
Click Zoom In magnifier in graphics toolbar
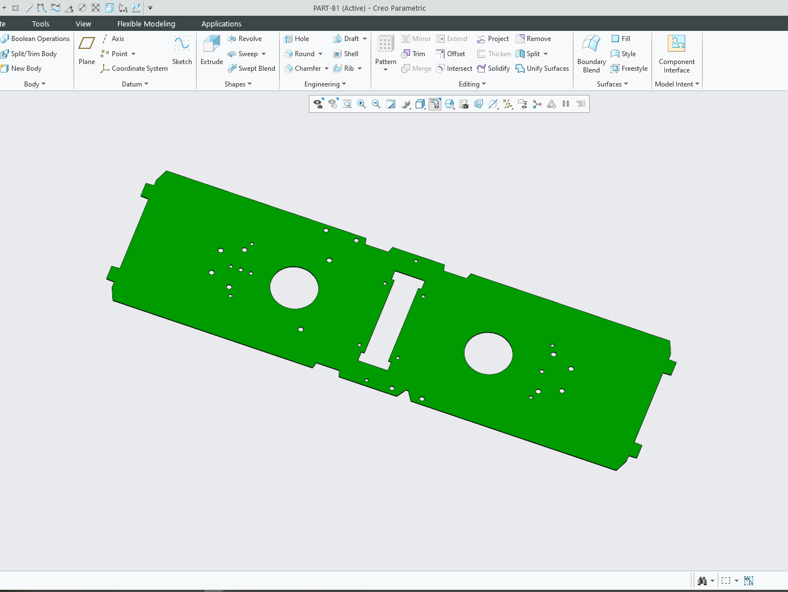click(362, 104)
